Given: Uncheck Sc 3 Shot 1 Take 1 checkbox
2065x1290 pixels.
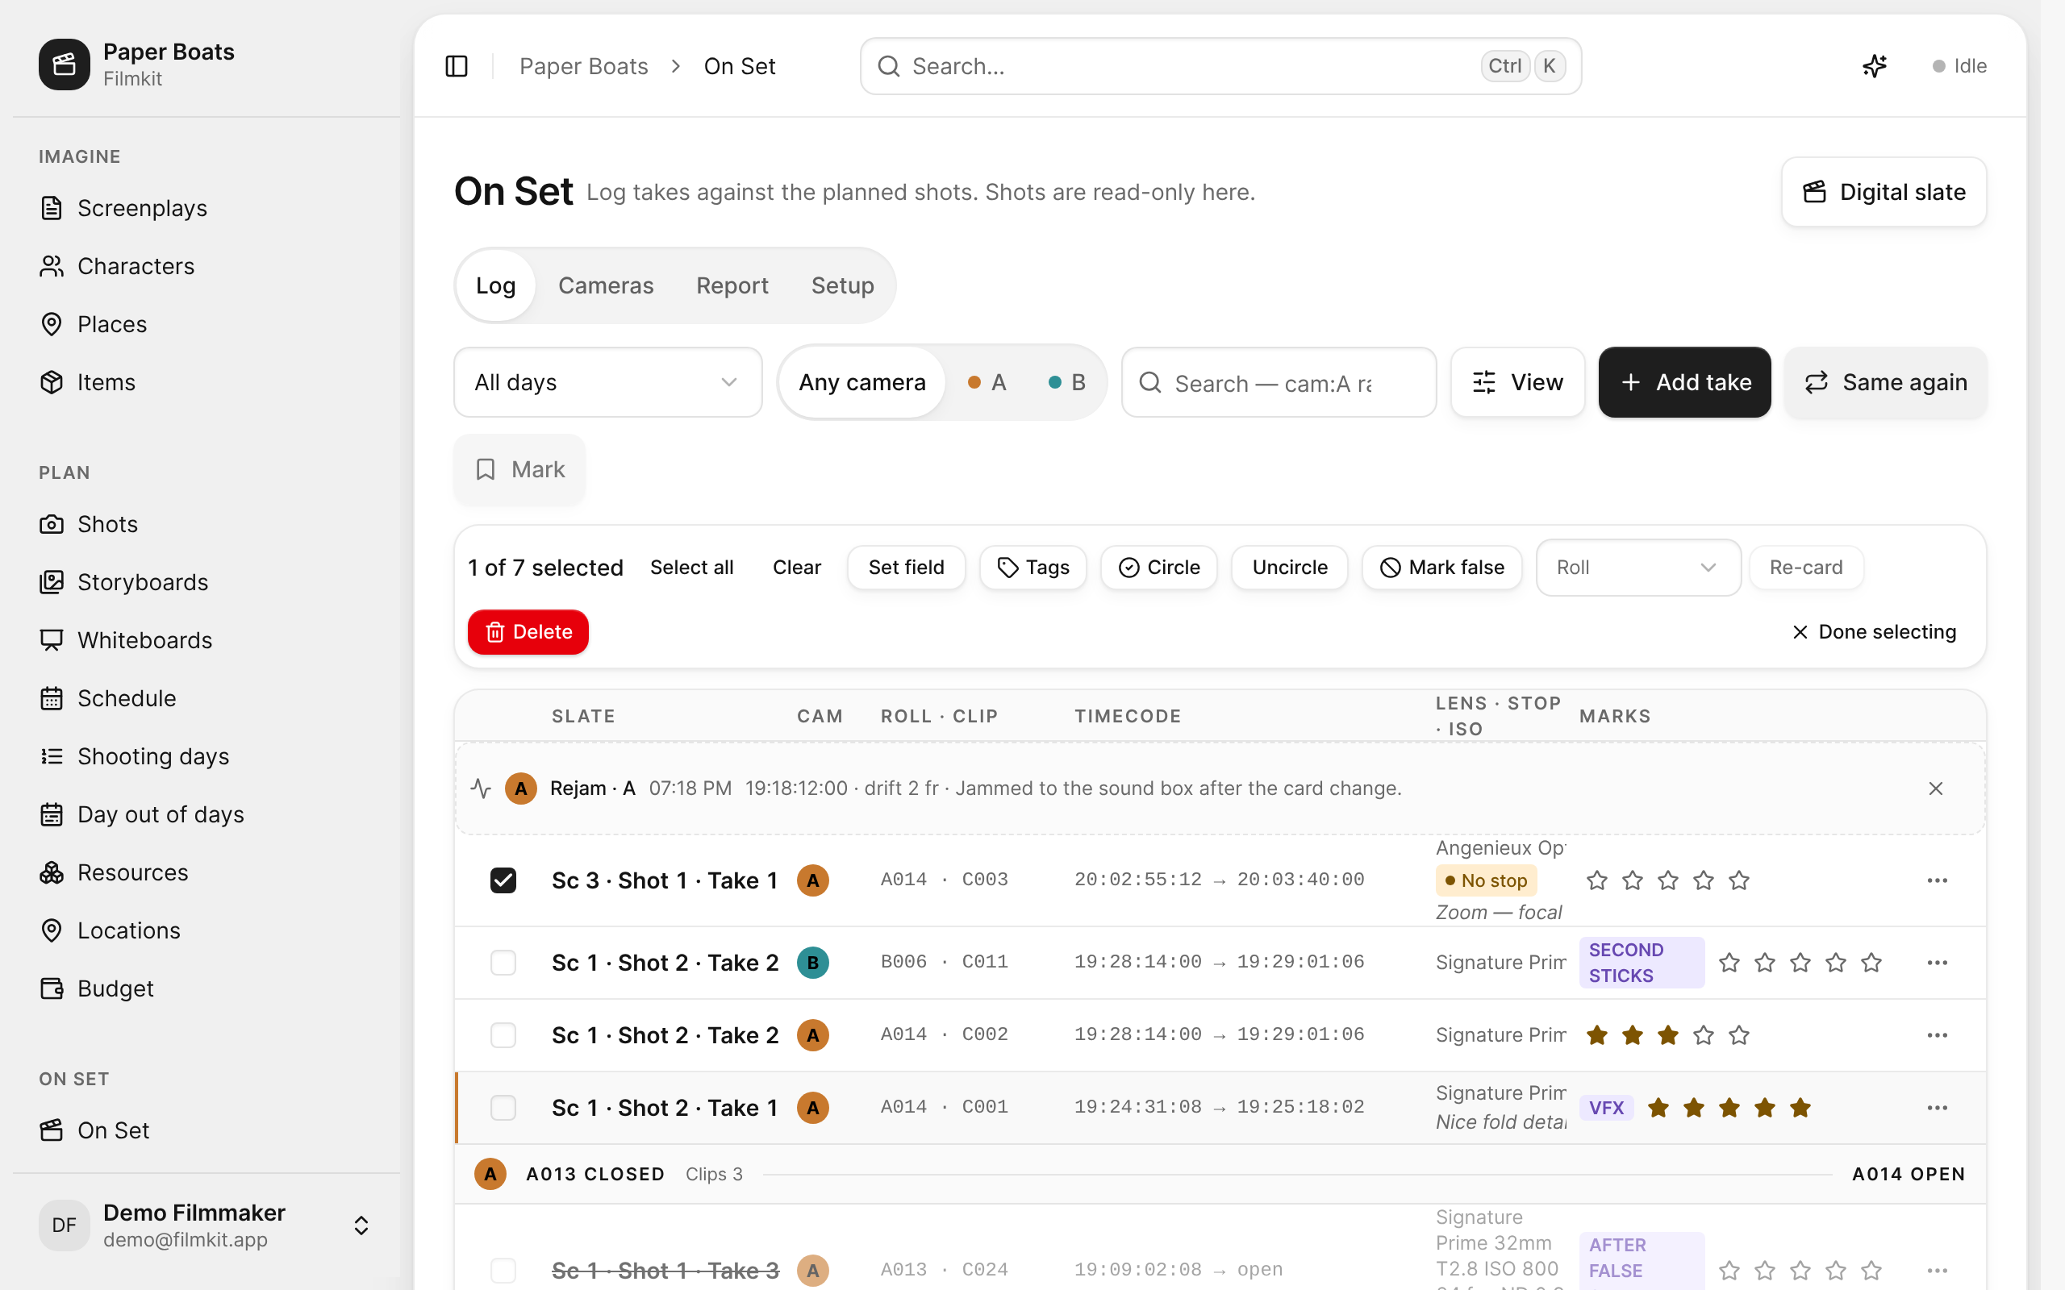Looking at the screenshot, I should (x=503, y=880).
